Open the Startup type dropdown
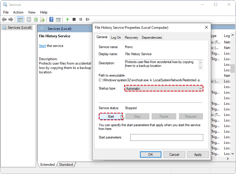The height and width of the screenshot is (174, 236). pos(164,89)
